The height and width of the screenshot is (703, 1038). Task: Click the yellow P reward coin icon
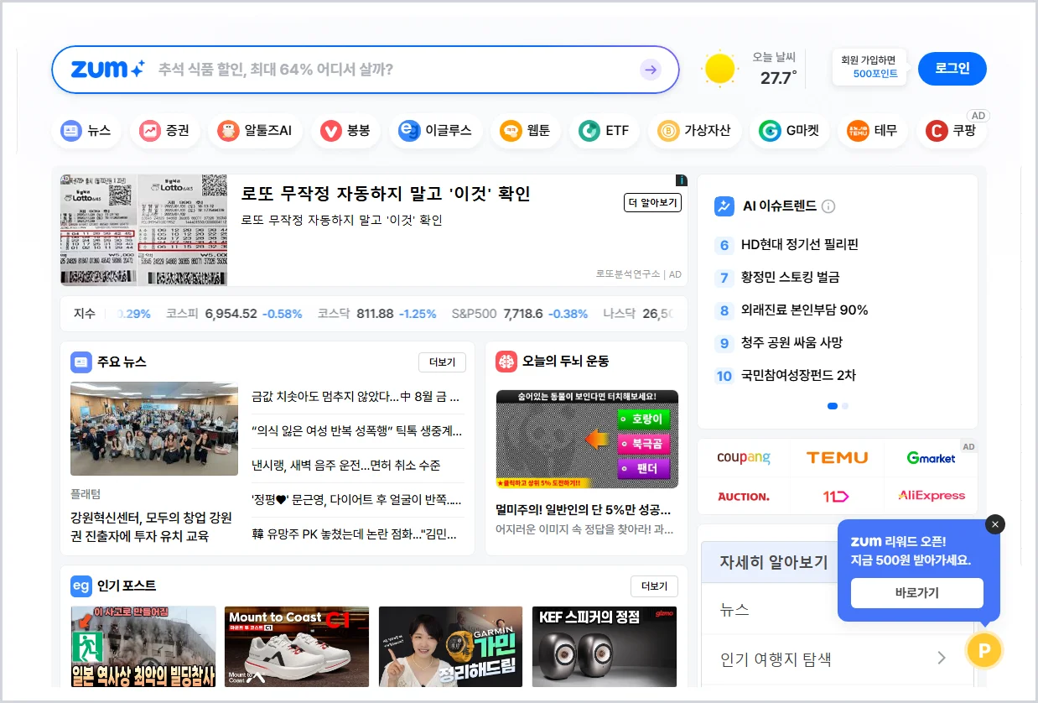(x=984, y=649)
